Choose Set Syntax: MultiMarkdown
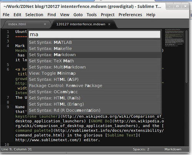192x155 pixels. tap(94, 67)
